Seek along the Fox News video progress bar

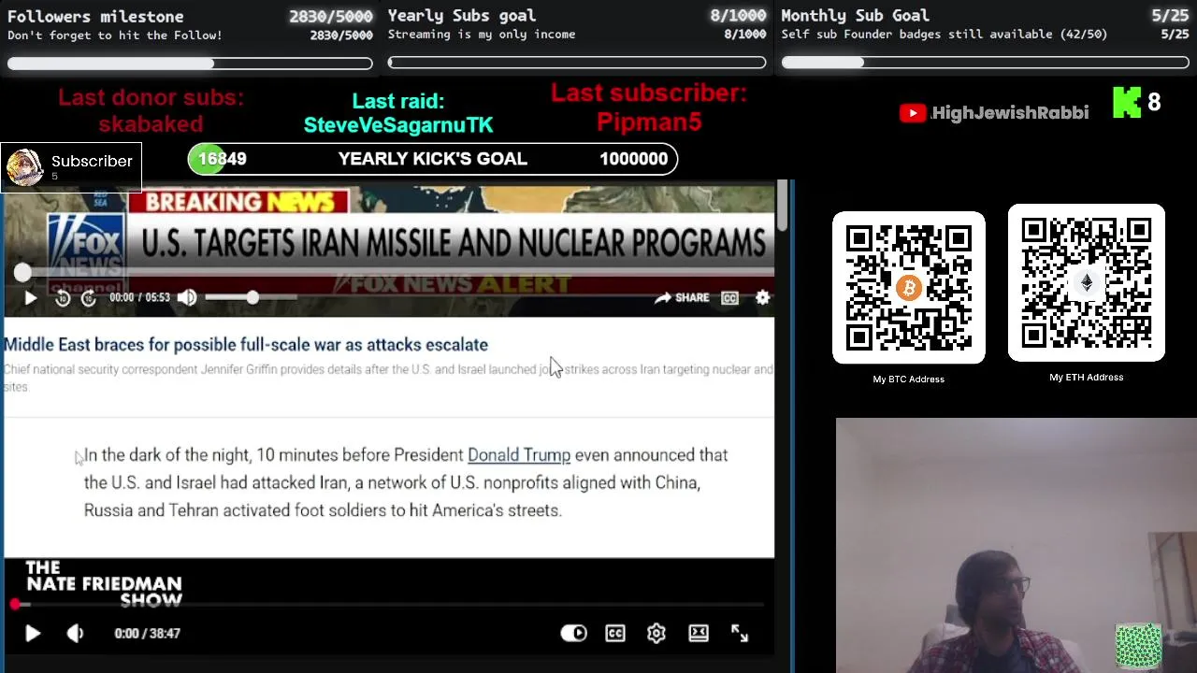(393, 272)
